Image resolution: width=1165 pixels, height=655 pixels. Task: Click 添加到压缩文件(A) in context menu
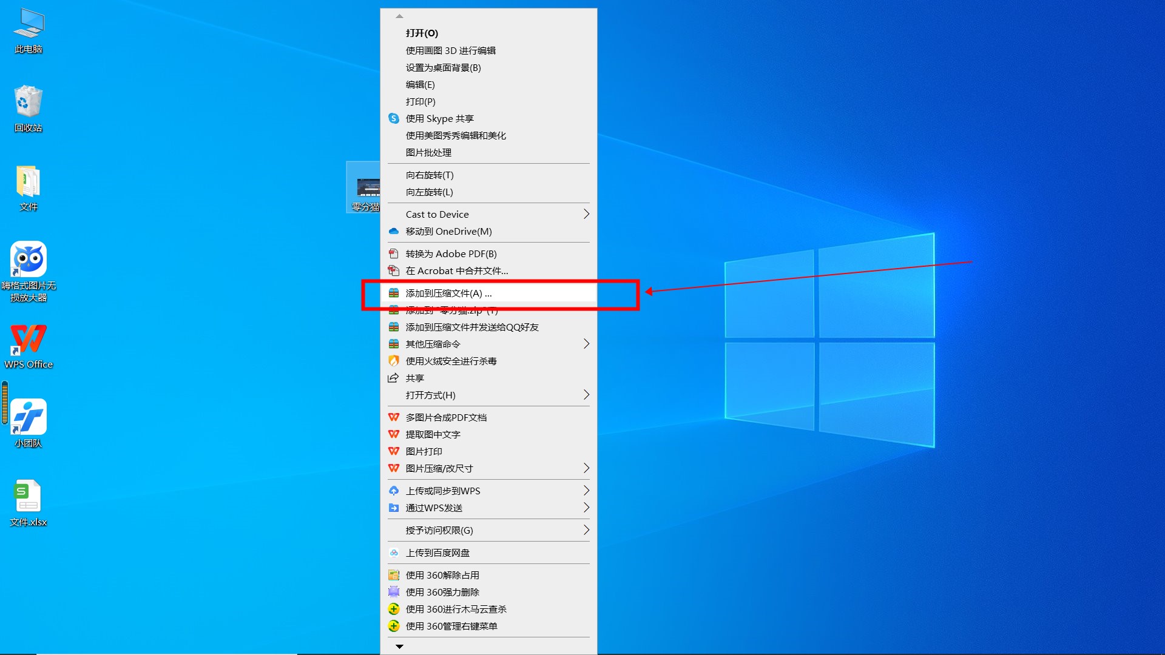click(448, 294)
